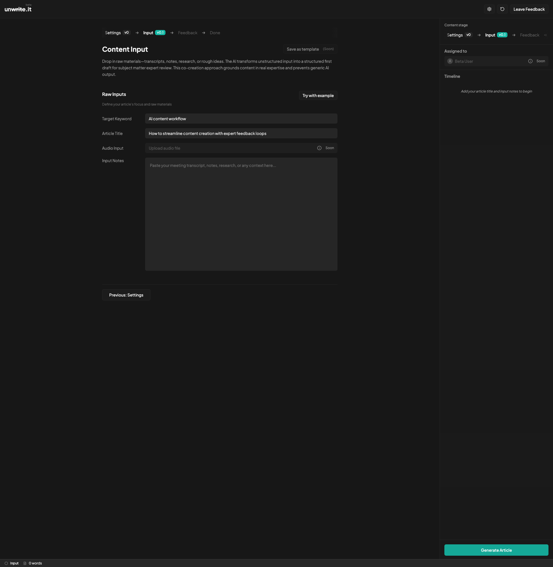The image size is (553, 567).
Task: Select Done step in main breadcrumb
Action: (x=215, y=33)
